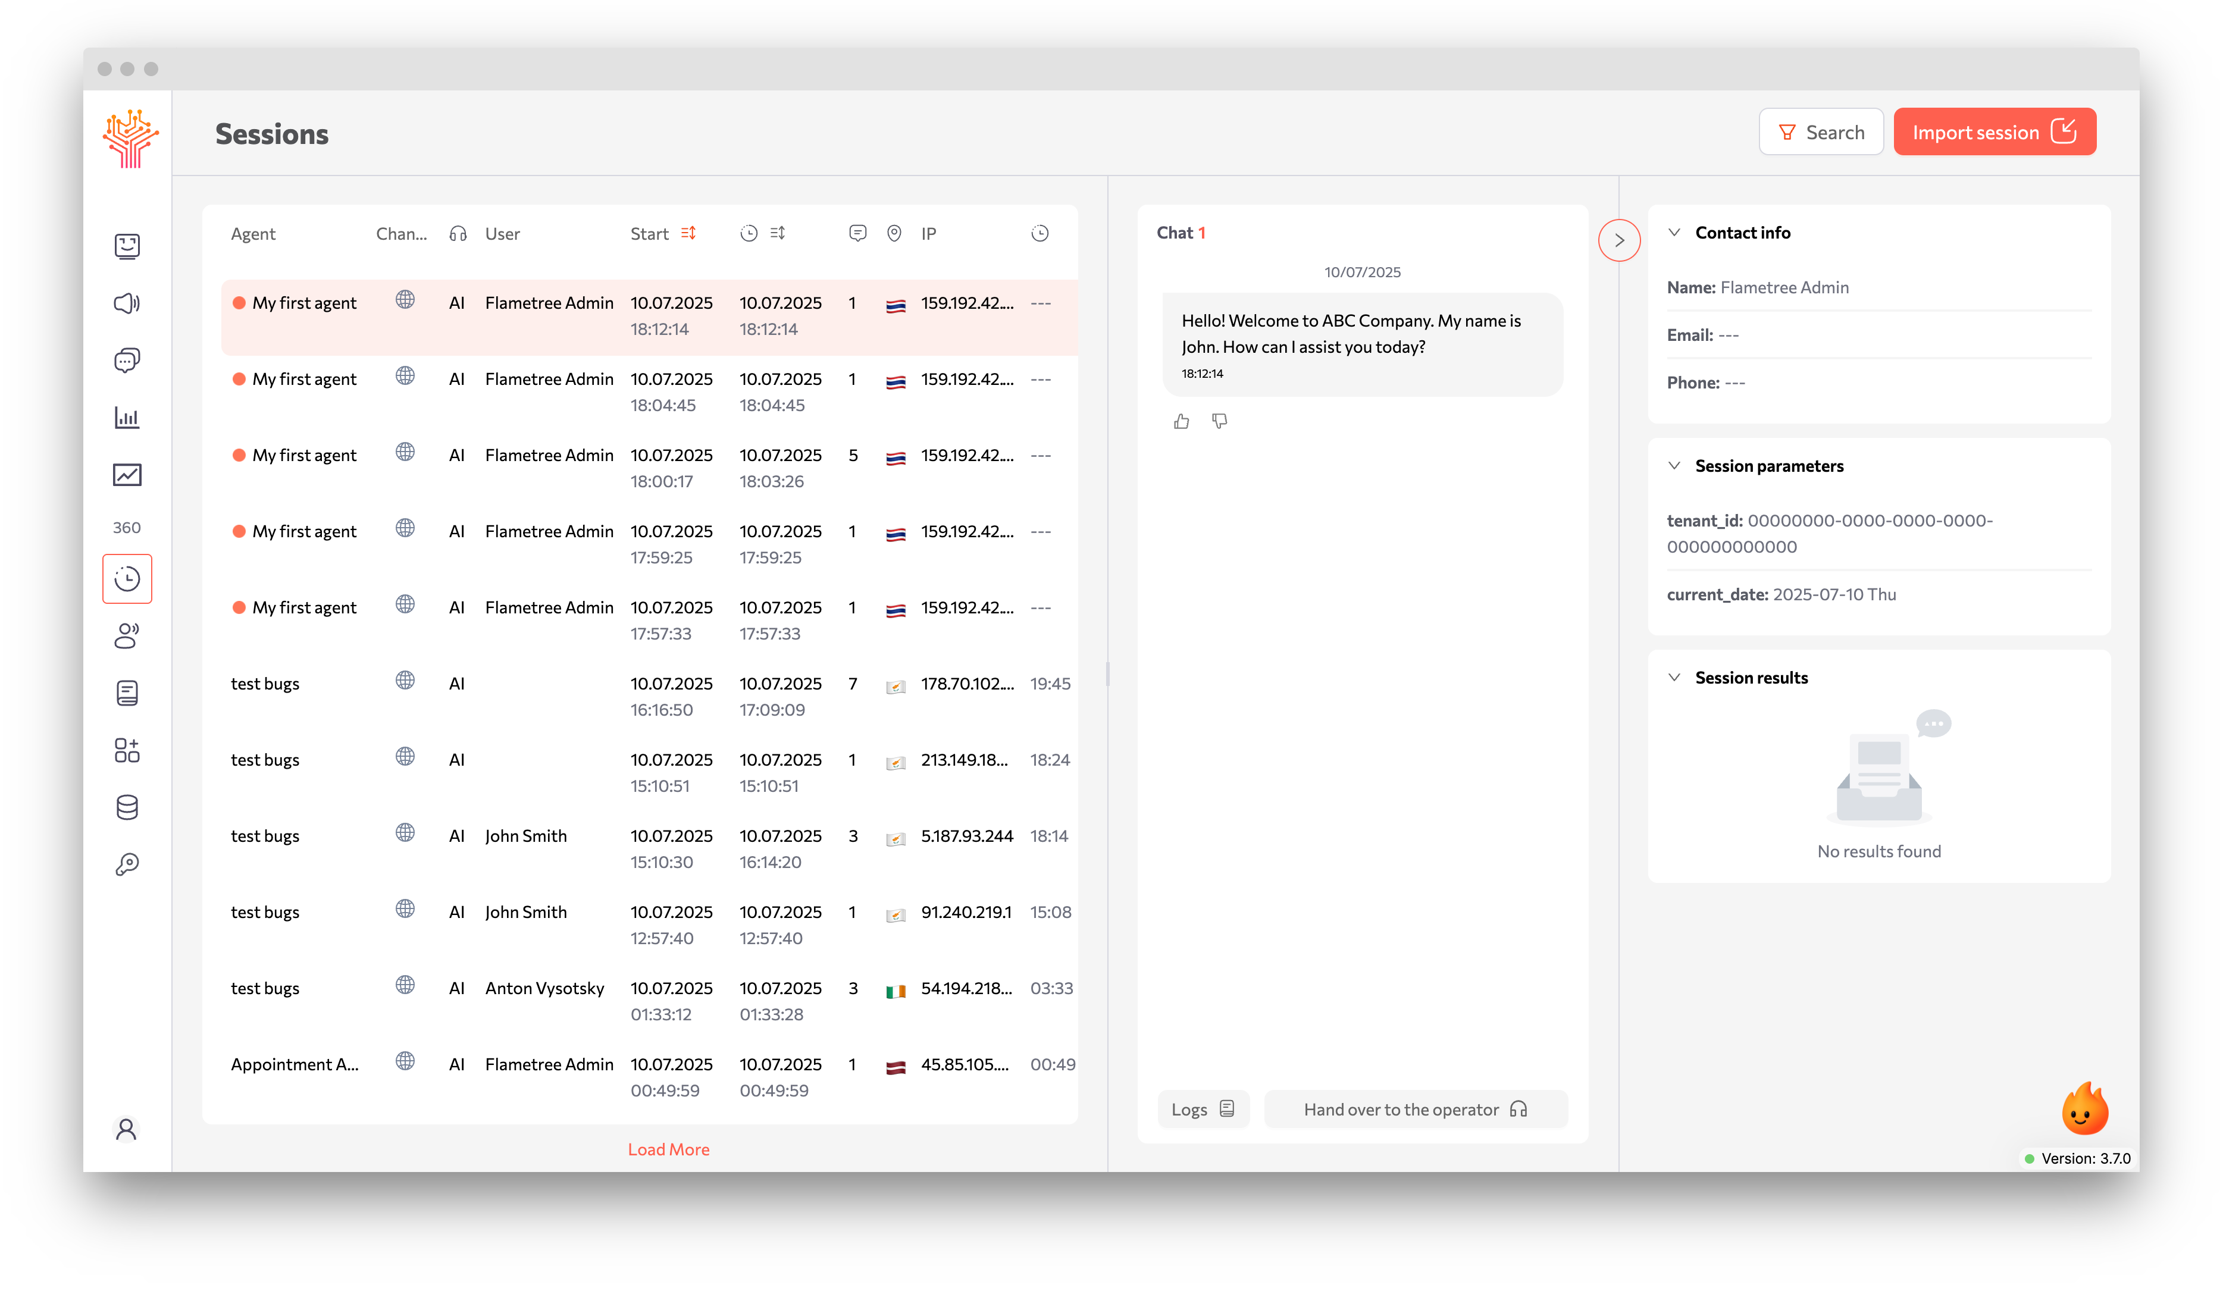Viewport: 2223px width, 1291px height.
Task: Open the Logs button below the chat
Action: (x=1203, y=1110)
